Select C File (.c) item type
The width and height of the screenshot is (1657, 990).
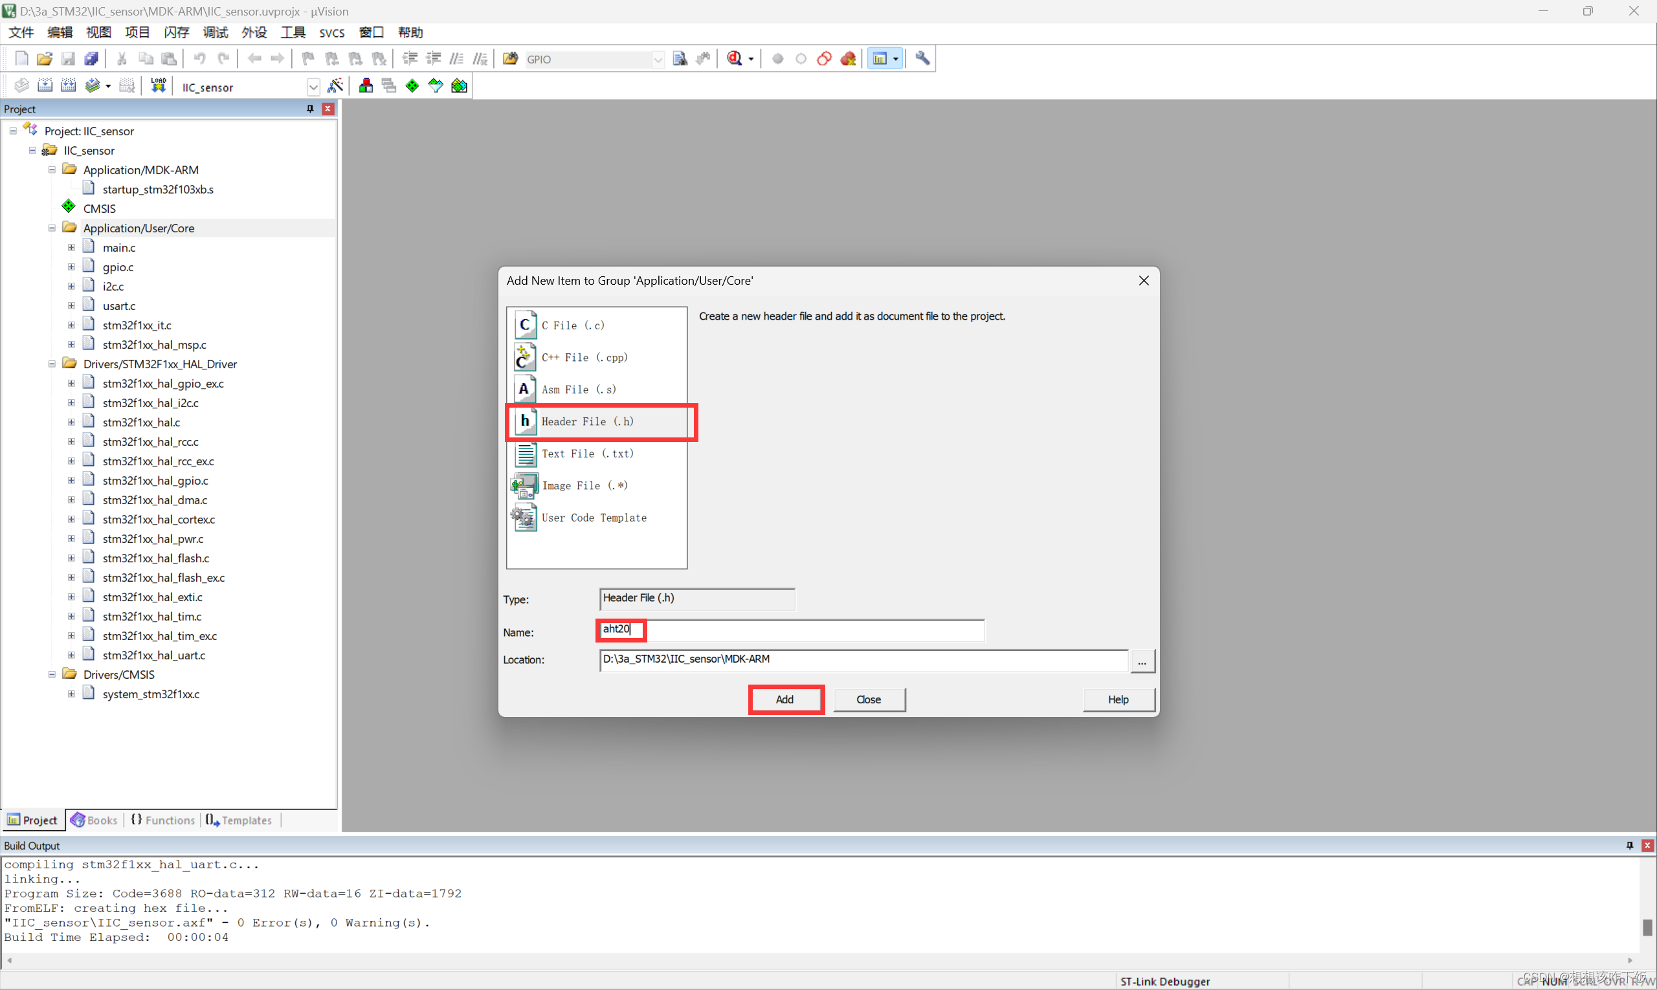pos(573,325)
